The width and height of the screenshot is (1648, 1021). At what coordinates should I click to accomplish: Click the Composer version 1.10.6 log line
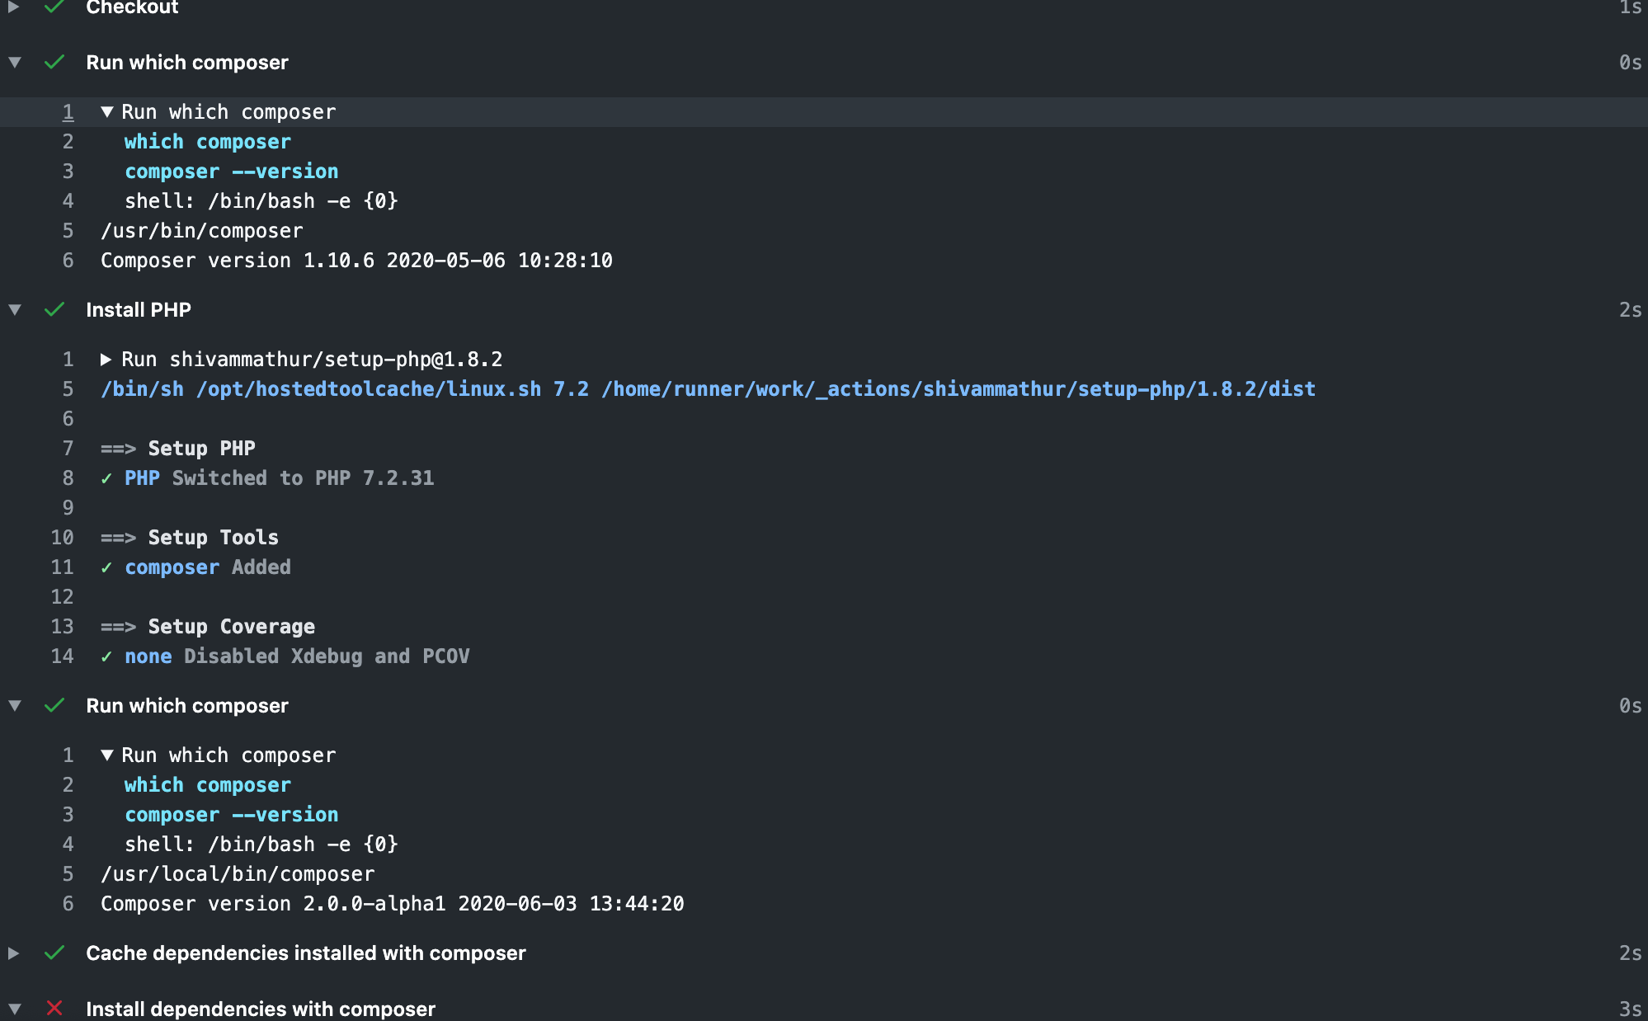click(x=355, y=260)
